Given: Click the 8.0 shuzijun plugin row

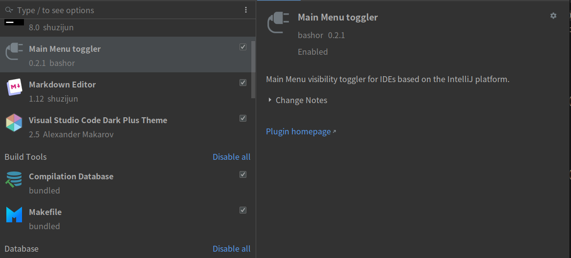Looking at the screenshot, I should pyautogui.click(x=126, y=28).
